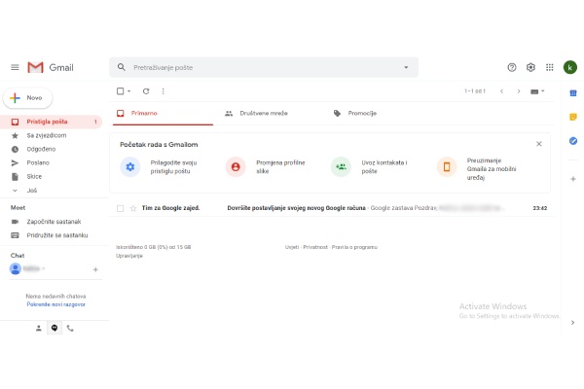Viewport: 584px width, 389px height.
Task: Open the more options three-dot menu
Action: 164,91
